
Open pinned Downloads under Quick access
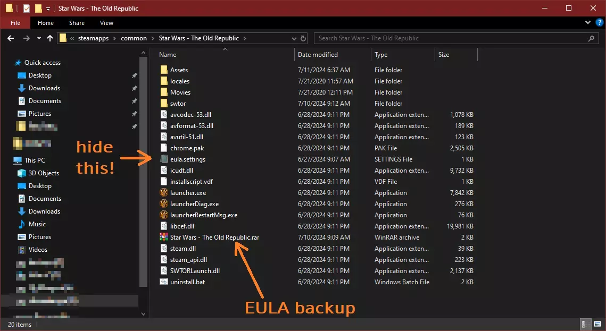[44, 88]
